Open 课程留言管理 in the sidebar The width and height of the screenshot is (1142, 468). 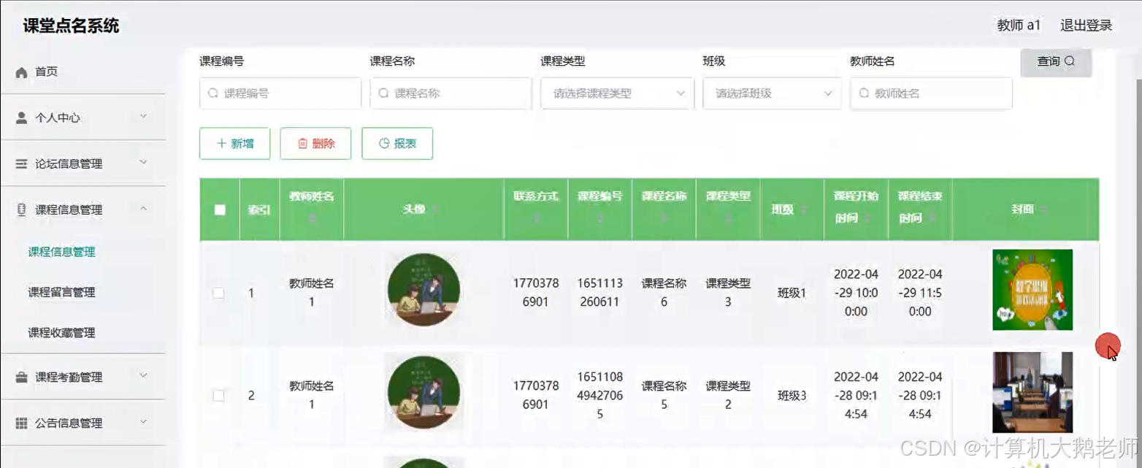62,292
